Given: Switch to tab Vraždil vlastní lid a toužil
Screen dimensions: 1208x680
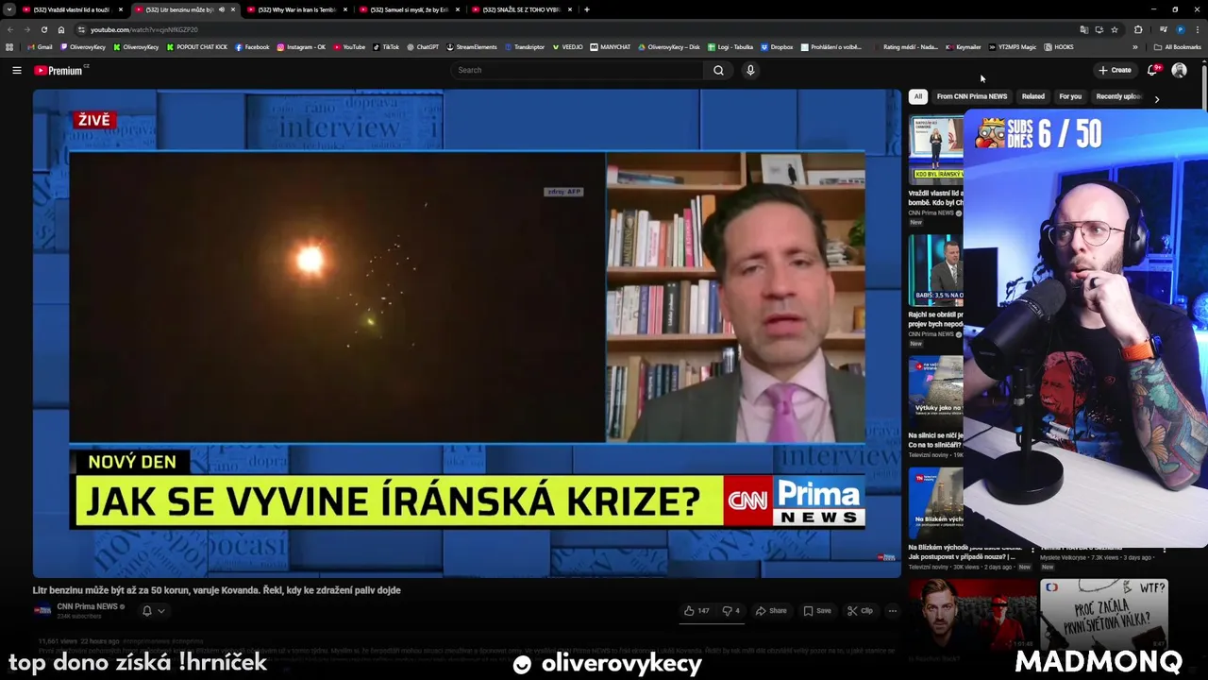Looking at the screenshot, I should coord(72,9).
